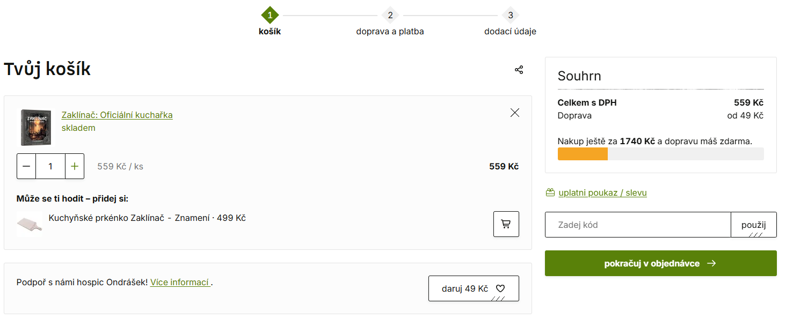The image size is (786, 319).
Task: Remove Zaklínač cookbook with X icon
Action: [515, 113]
